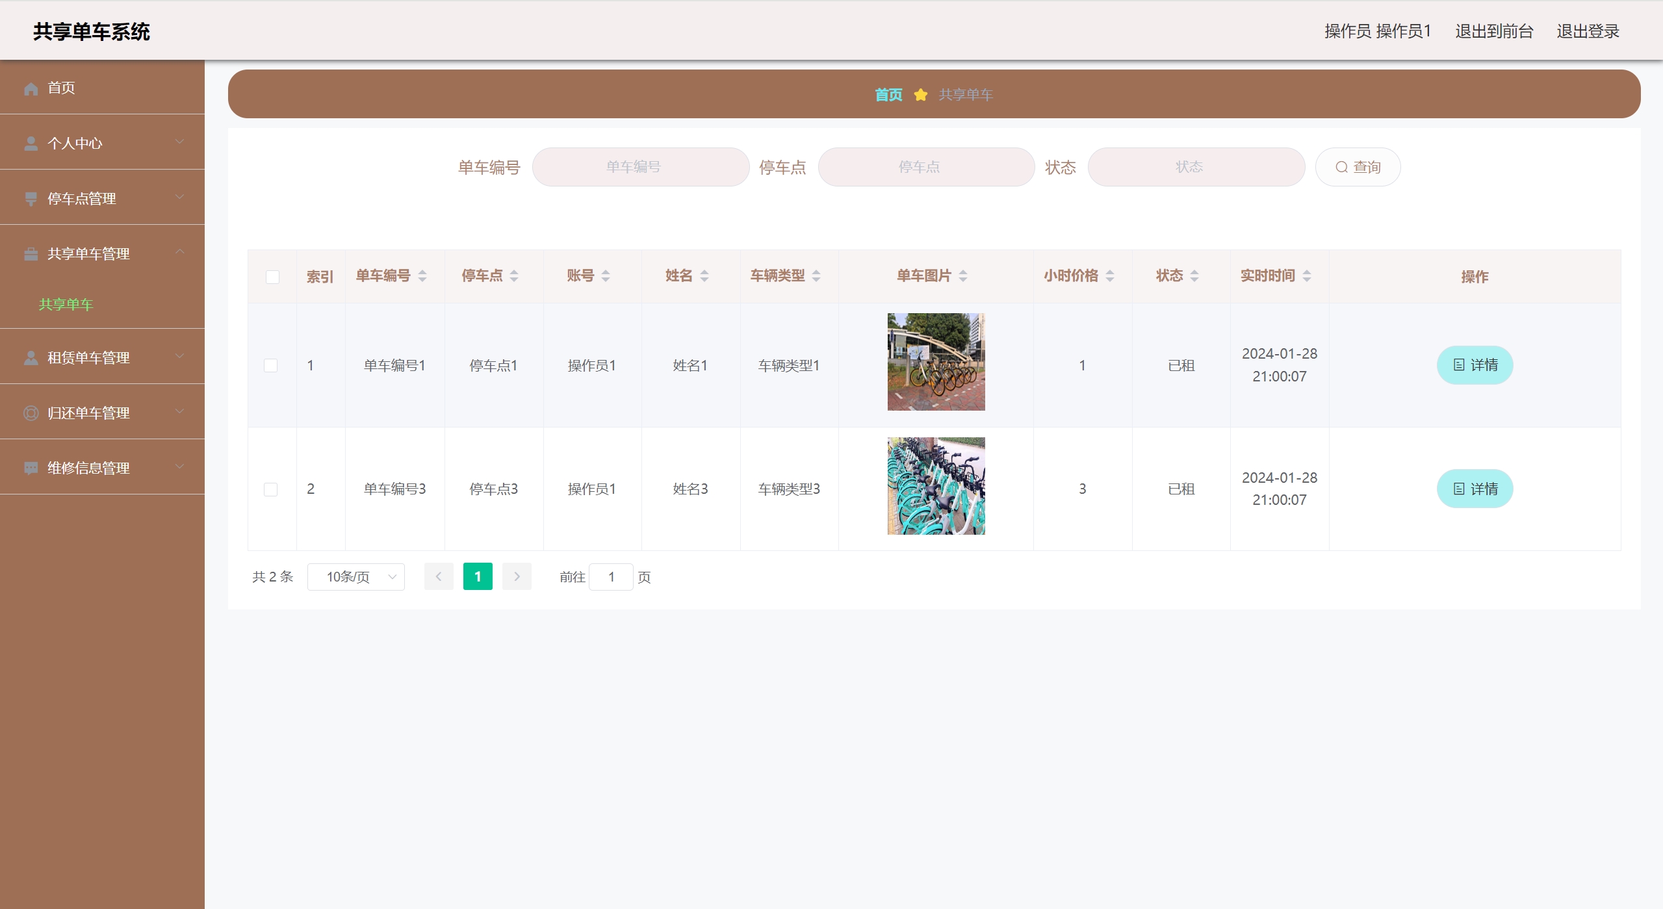Screen dimensions: 1663x909
Task: Click the parking sign icon beside 停车点管理
Action: pyautogui.click(x=31, y=198)
